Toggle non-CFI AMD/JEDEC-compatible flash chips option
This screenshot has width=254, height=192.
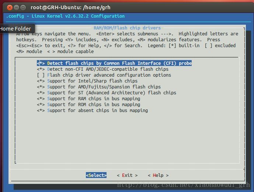(x=102, y=69)
